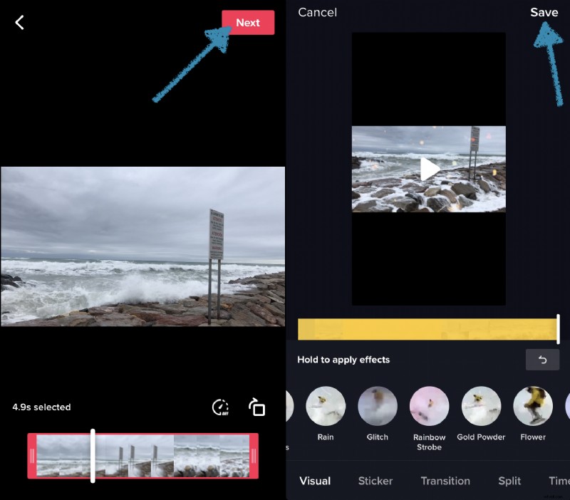
Task: Switch to the Split tab
Action: point(509,481)
